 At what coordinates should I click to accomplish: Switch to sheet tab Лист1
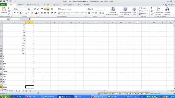[11, 91]
